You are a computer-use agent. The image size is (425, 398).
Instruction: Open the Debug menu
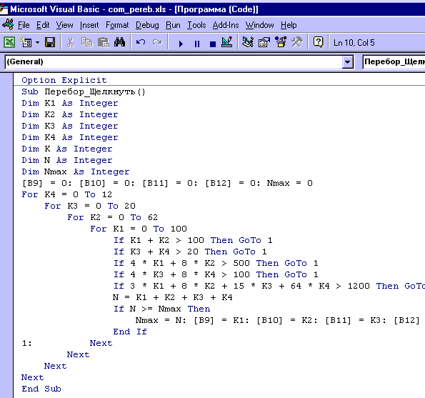[147, 25]
